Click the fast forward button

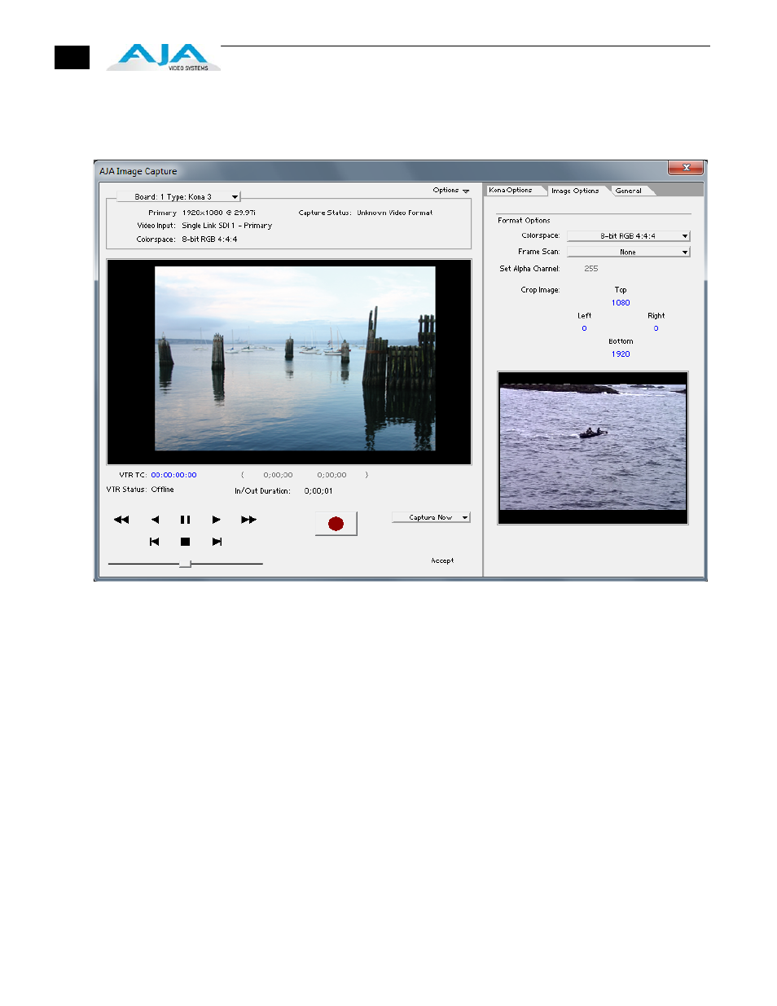(248, 520)
